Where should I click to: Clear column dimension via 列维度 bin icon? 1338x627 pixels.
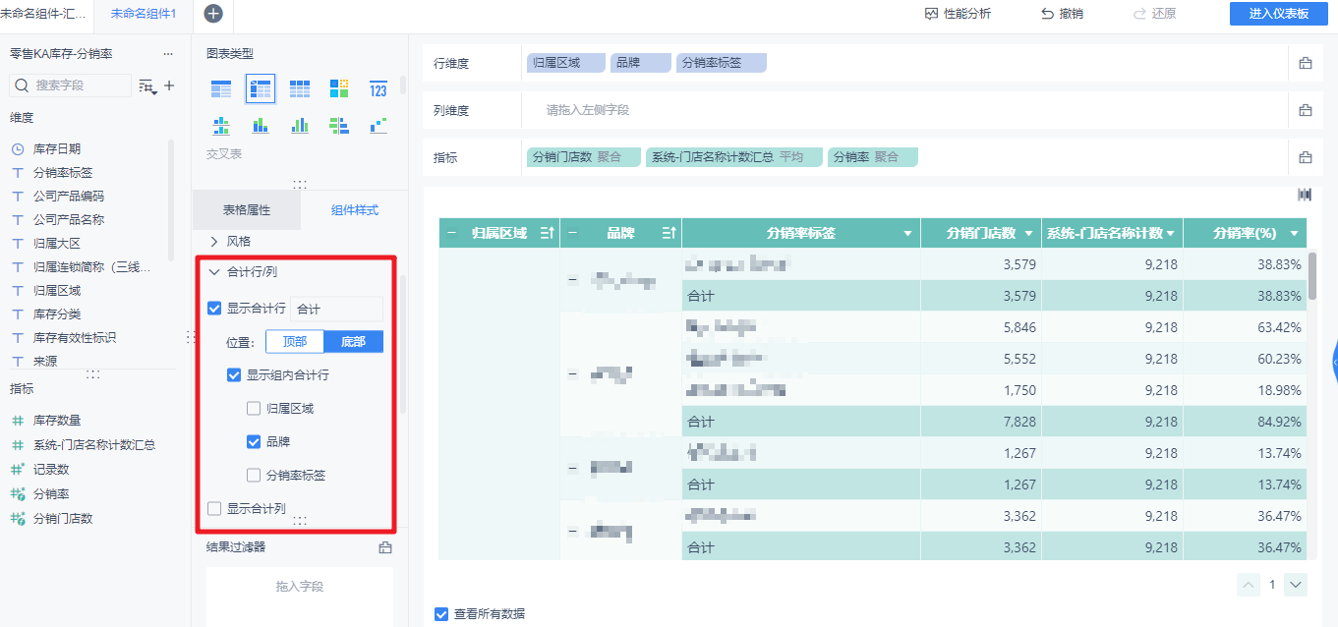(1306, 110)
